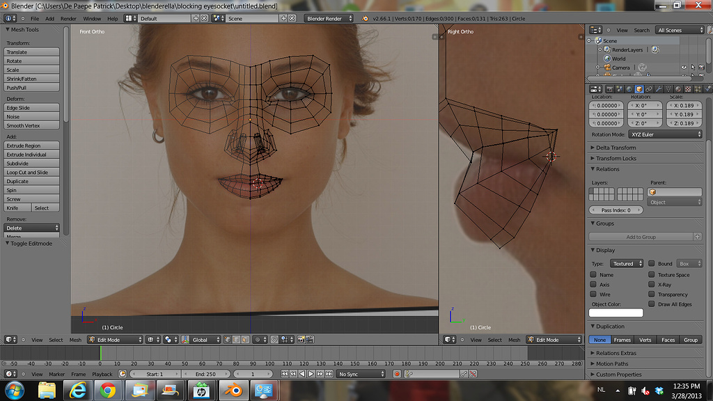Viewport: 713px width, 401px height.
Task: Open the Mesh menu in Front Ortho view
Action: 75,340
